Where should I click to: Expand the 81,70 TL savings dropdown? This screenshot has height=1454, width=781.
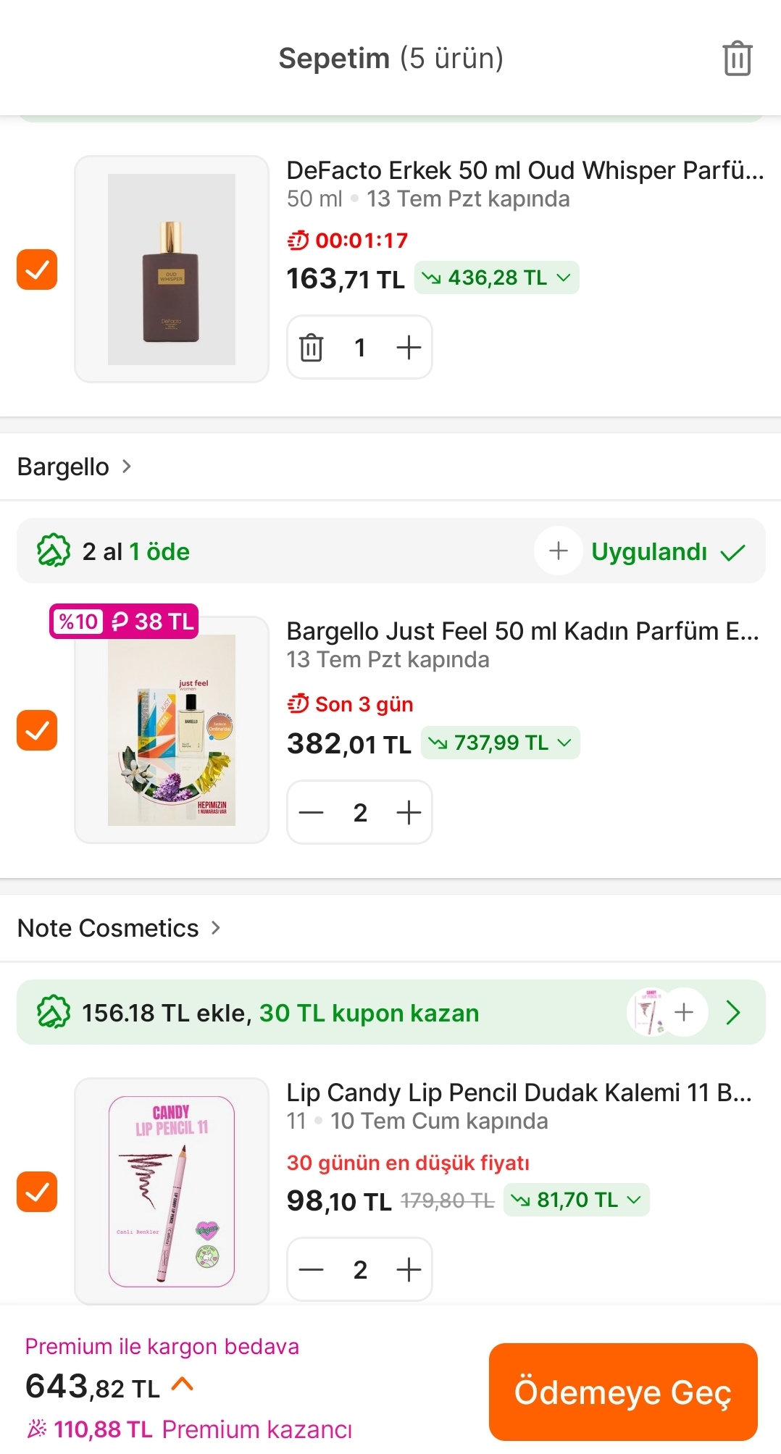[x=577, y=1200]
